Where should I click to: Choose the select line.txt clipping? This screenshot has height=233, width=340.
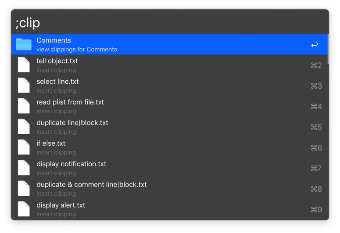(57, 86)
